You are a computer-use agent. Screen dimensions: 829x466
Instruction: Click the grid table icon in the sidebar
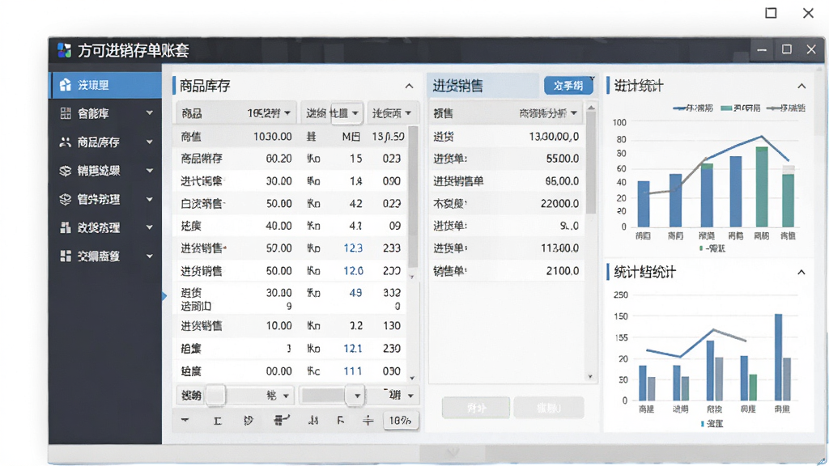[66, 113]
